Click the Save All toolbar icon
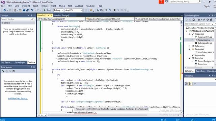 27,10
